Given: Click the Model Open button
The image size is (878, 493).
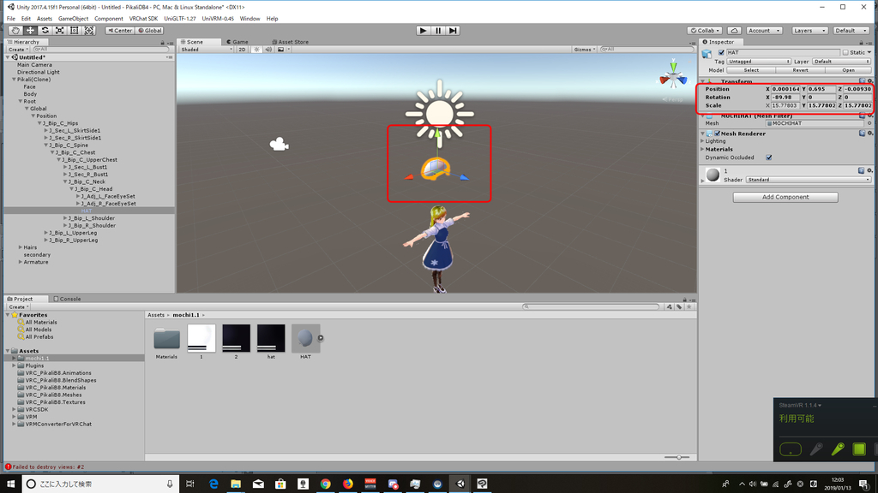Looking at the screenshot, I should [x=848, y=70].
